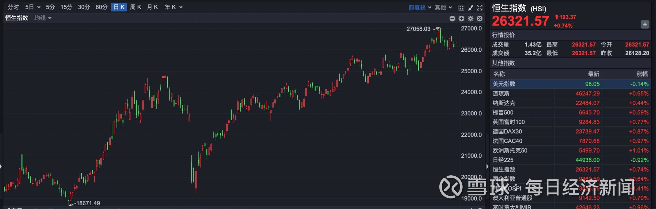Switch to the 周K tab
This screenshot has width=656, height=209.
[x=136, y=7]
